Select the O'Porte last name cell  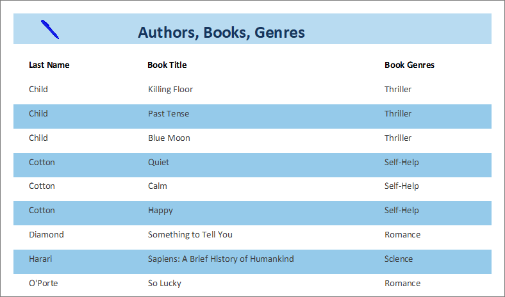(x=44, y=283)
